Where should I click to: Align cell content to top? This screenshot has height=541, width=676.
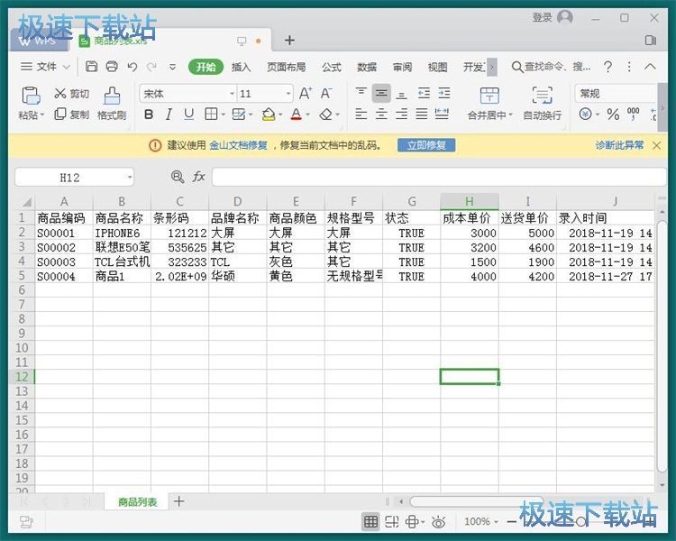point(361,93)
